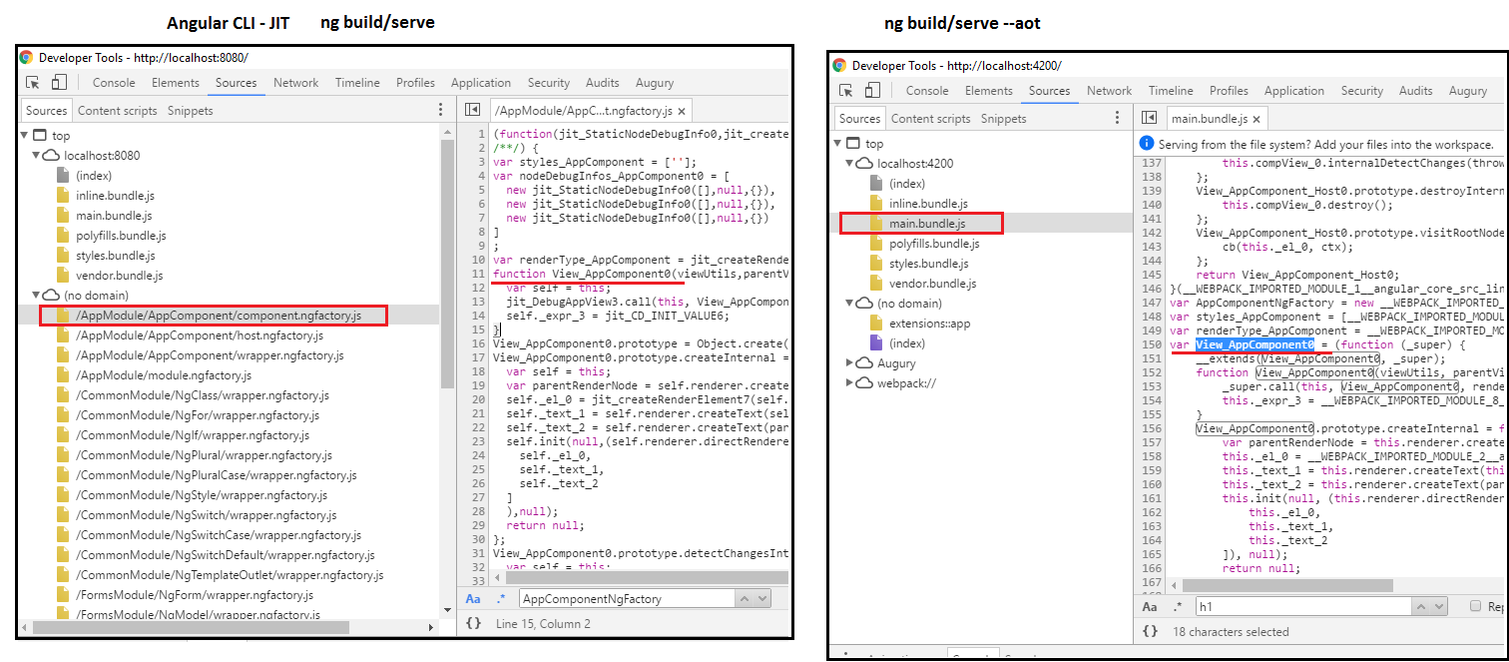Open vendor.bundle.js under localhost:8080
Image resolution: width=1509 pixels, height=662 pixels.
(x=119, y=276)
